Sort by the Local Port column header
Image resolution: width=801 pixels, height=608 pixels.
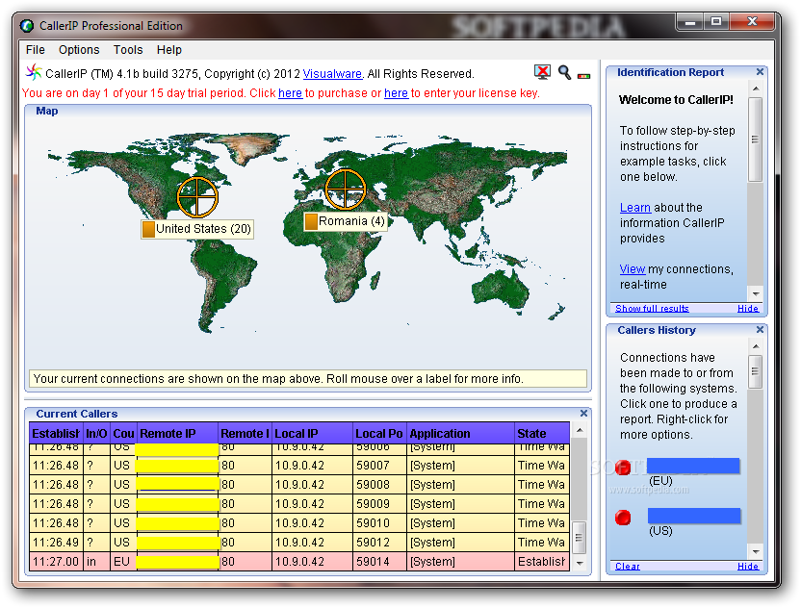pyautogui.click(x=379, y=434)
